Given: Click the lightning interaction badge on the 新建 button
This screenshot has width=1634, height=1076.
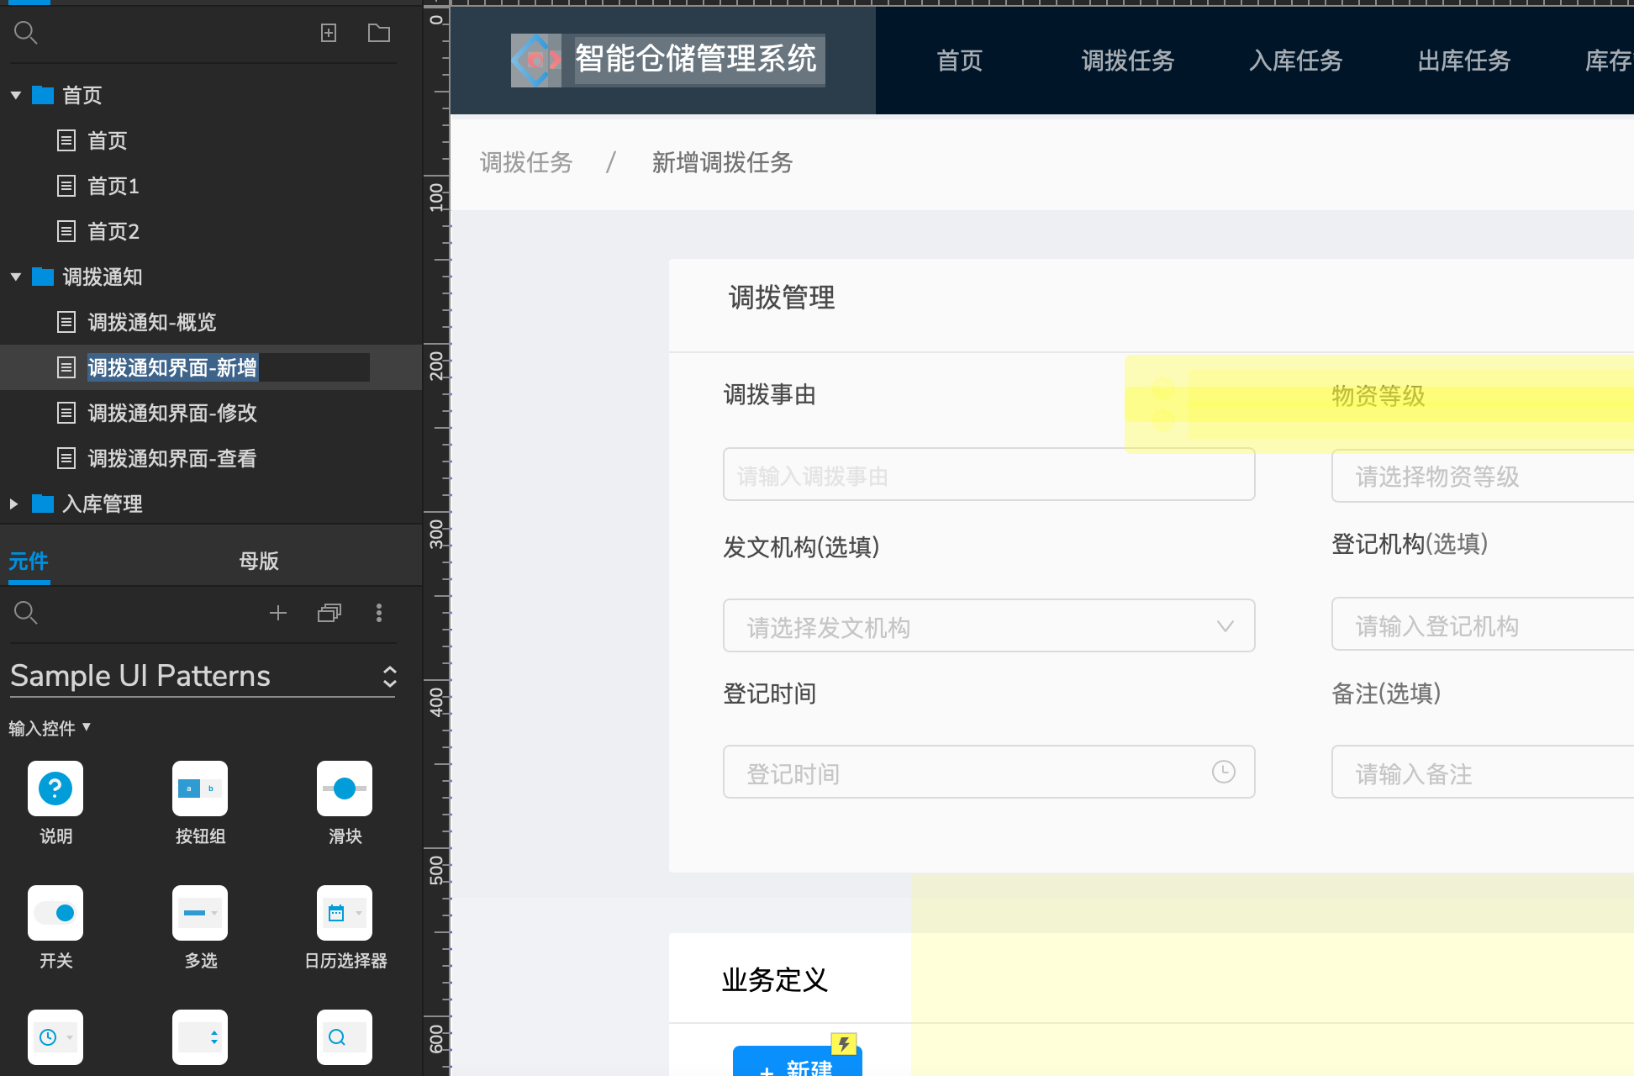Looking at the screenshot, I should point(843,1044).
